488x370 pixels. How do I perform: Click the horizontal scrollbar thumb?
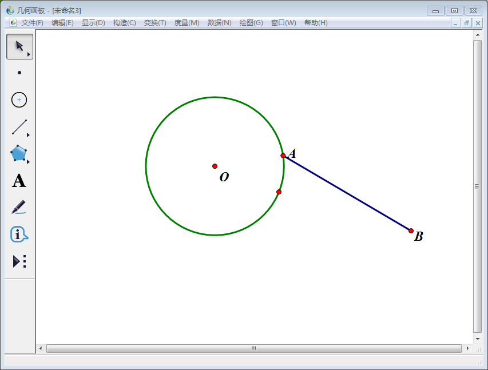point(253,348)
